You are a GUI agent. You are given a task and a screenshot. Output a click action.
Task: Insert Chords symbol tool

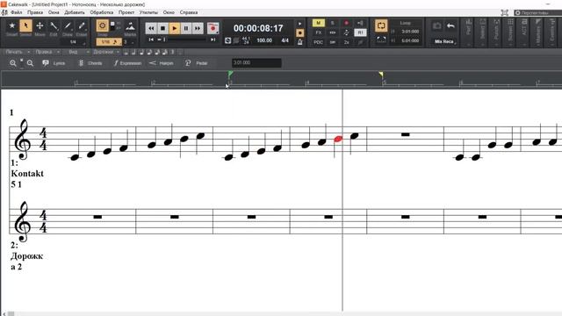[x=90, y=63]
